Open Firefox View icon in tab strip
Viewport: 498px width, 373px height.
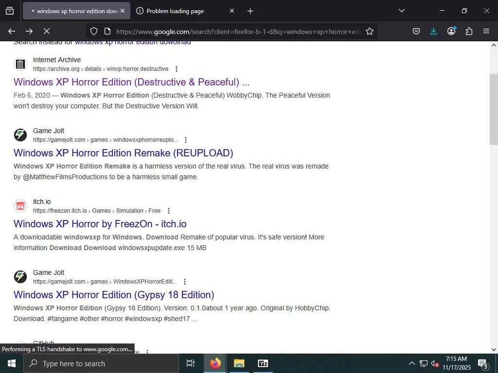10,11
